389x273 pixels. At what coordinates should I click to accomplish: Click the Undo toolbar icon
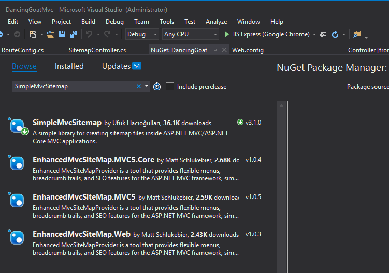[x=89, y=34]
